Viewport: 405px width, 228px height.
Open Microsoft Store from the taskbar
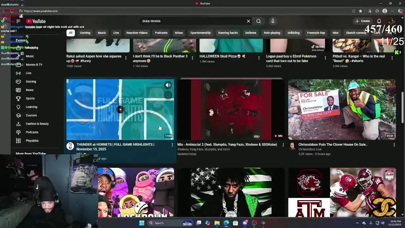click(235, 223)
